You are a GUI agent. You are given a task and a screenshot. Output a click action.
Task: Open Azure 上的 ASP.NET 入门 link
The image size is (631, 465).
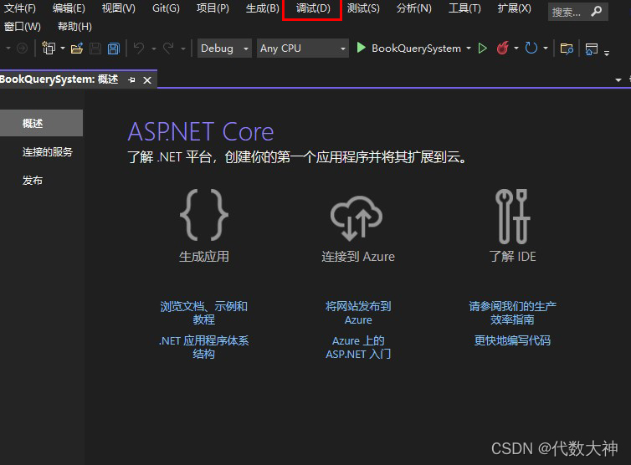[358, 347]
